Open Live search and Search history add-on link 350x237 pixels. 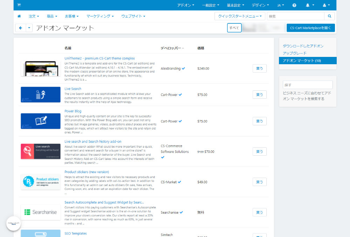(x=93, y=141)
